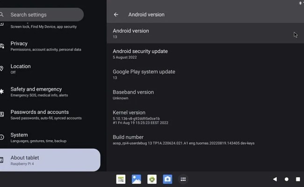
Task: Click the Privacy eye-lock icon
Action: tap(2, 46)
